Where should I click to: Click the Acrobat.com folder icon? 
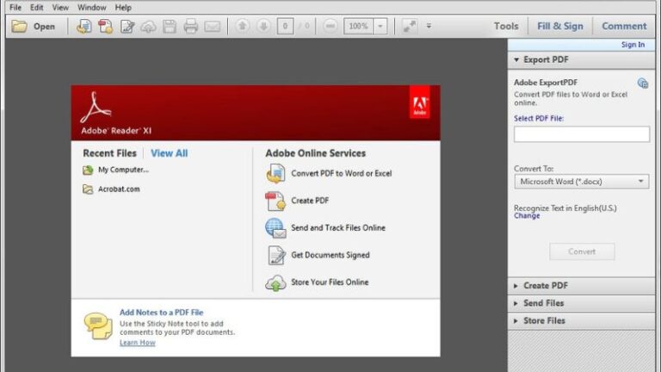pyautogui.click(x=88, y=189)
